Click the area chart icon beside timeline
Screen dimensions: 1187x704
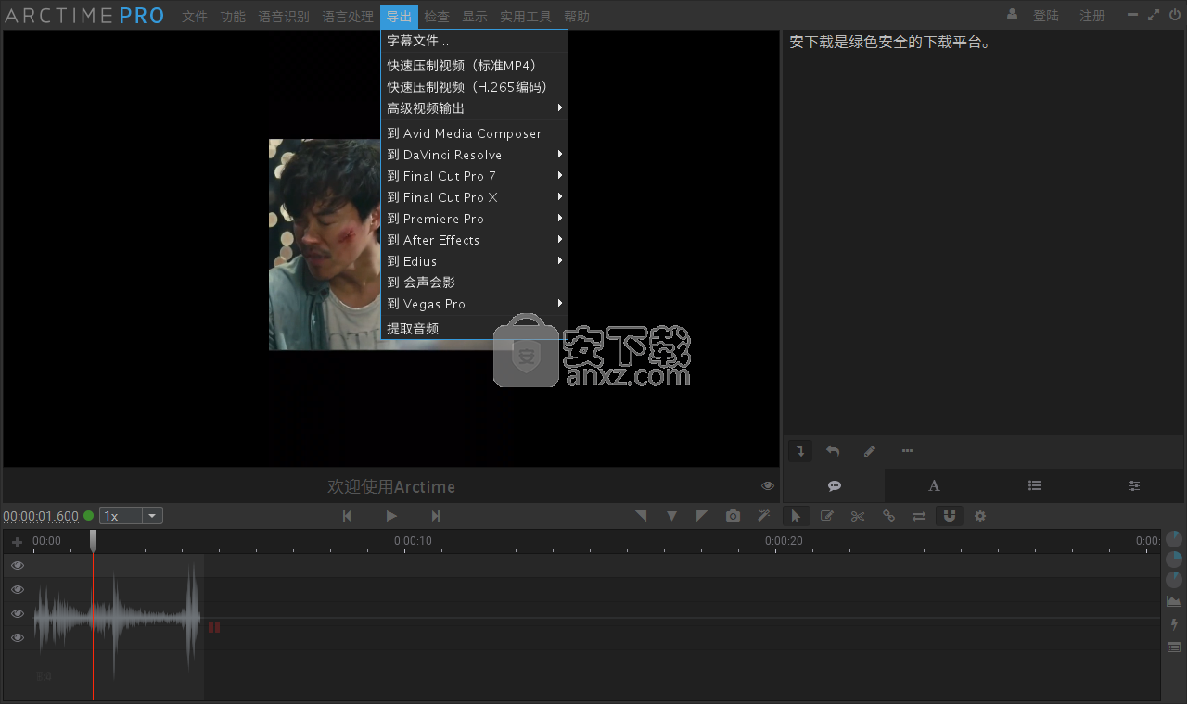(1174, 601)
